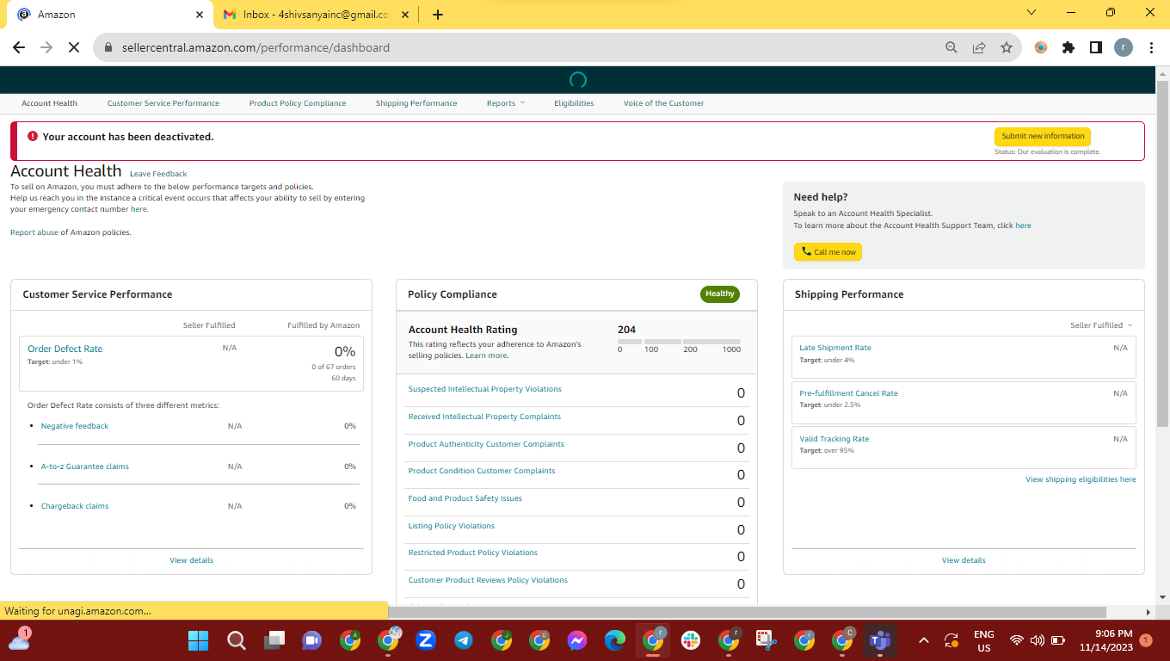Open the Eligibilities tab

[x=574, y=103]
